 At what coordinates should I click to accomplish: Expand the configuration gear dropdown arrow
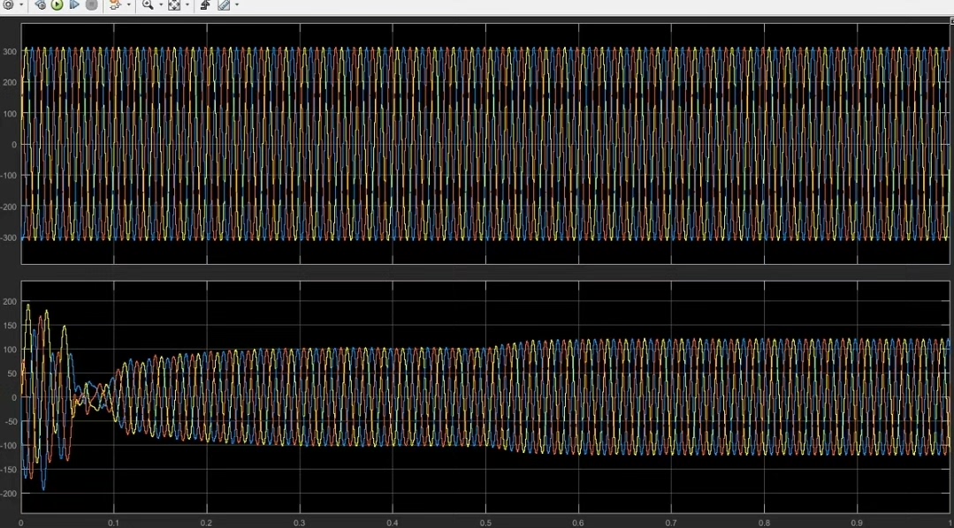point(21,5)
